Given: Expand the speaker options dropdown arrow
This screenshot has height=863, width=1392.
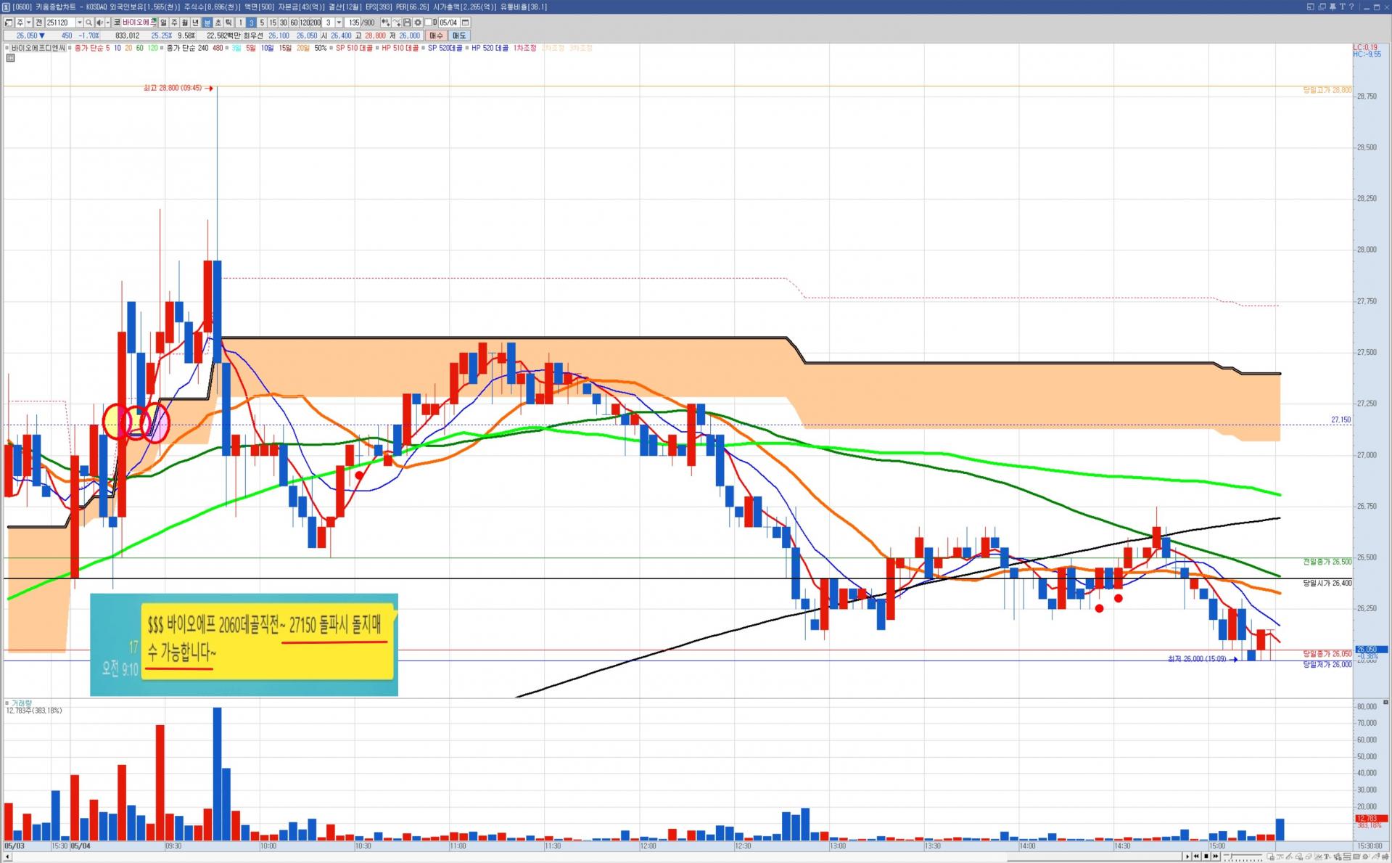Looking at the screenshot, I should (108, 23).
